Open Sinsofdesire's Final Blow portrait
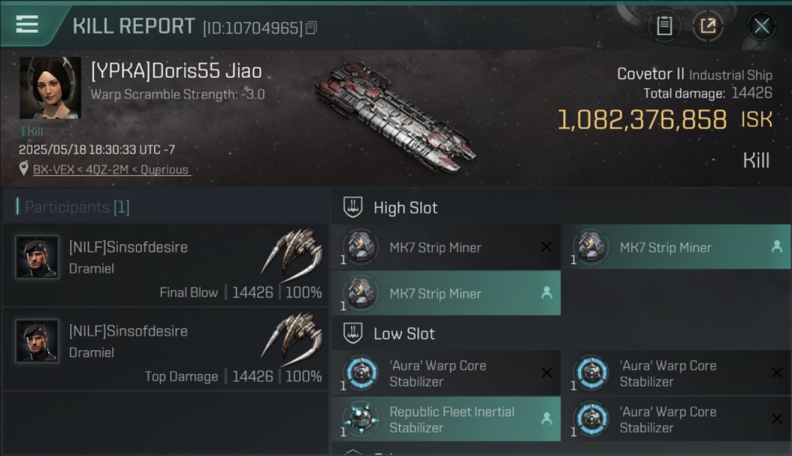This screenshot has height=456, width=792. pos(37,257)
